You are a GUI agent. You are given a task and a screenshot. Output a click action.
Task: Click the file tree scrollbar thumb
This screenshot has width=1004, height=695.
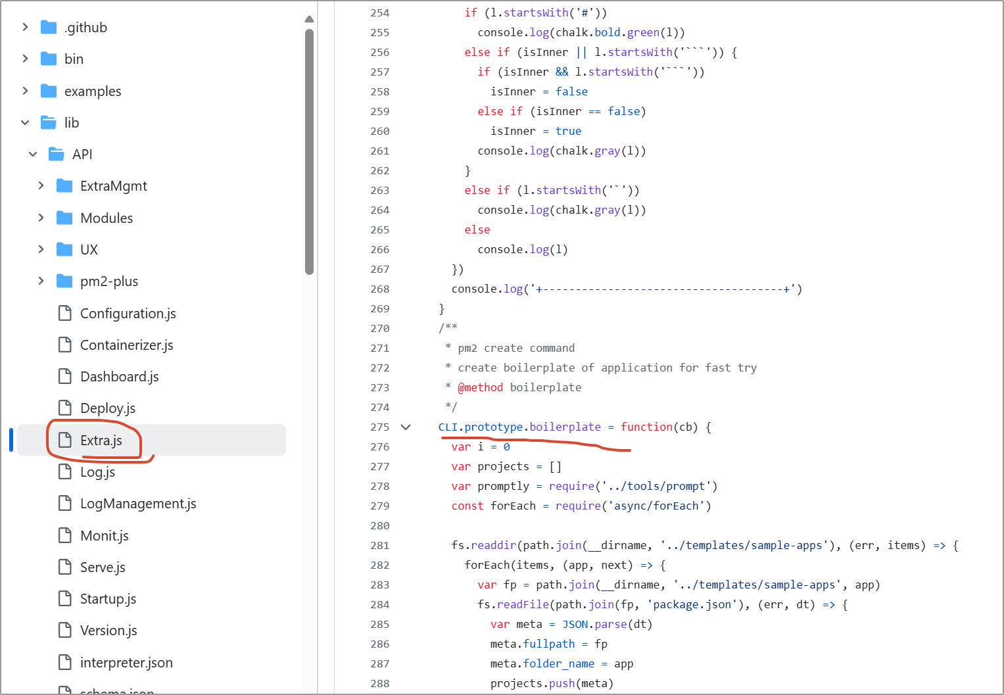pyautogui.click(x=310, y=151)
